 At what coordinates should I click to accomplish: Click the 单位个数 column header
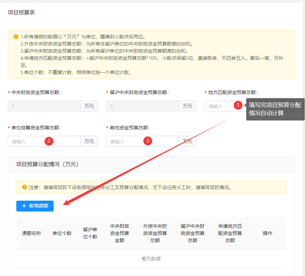coord(62,233)
